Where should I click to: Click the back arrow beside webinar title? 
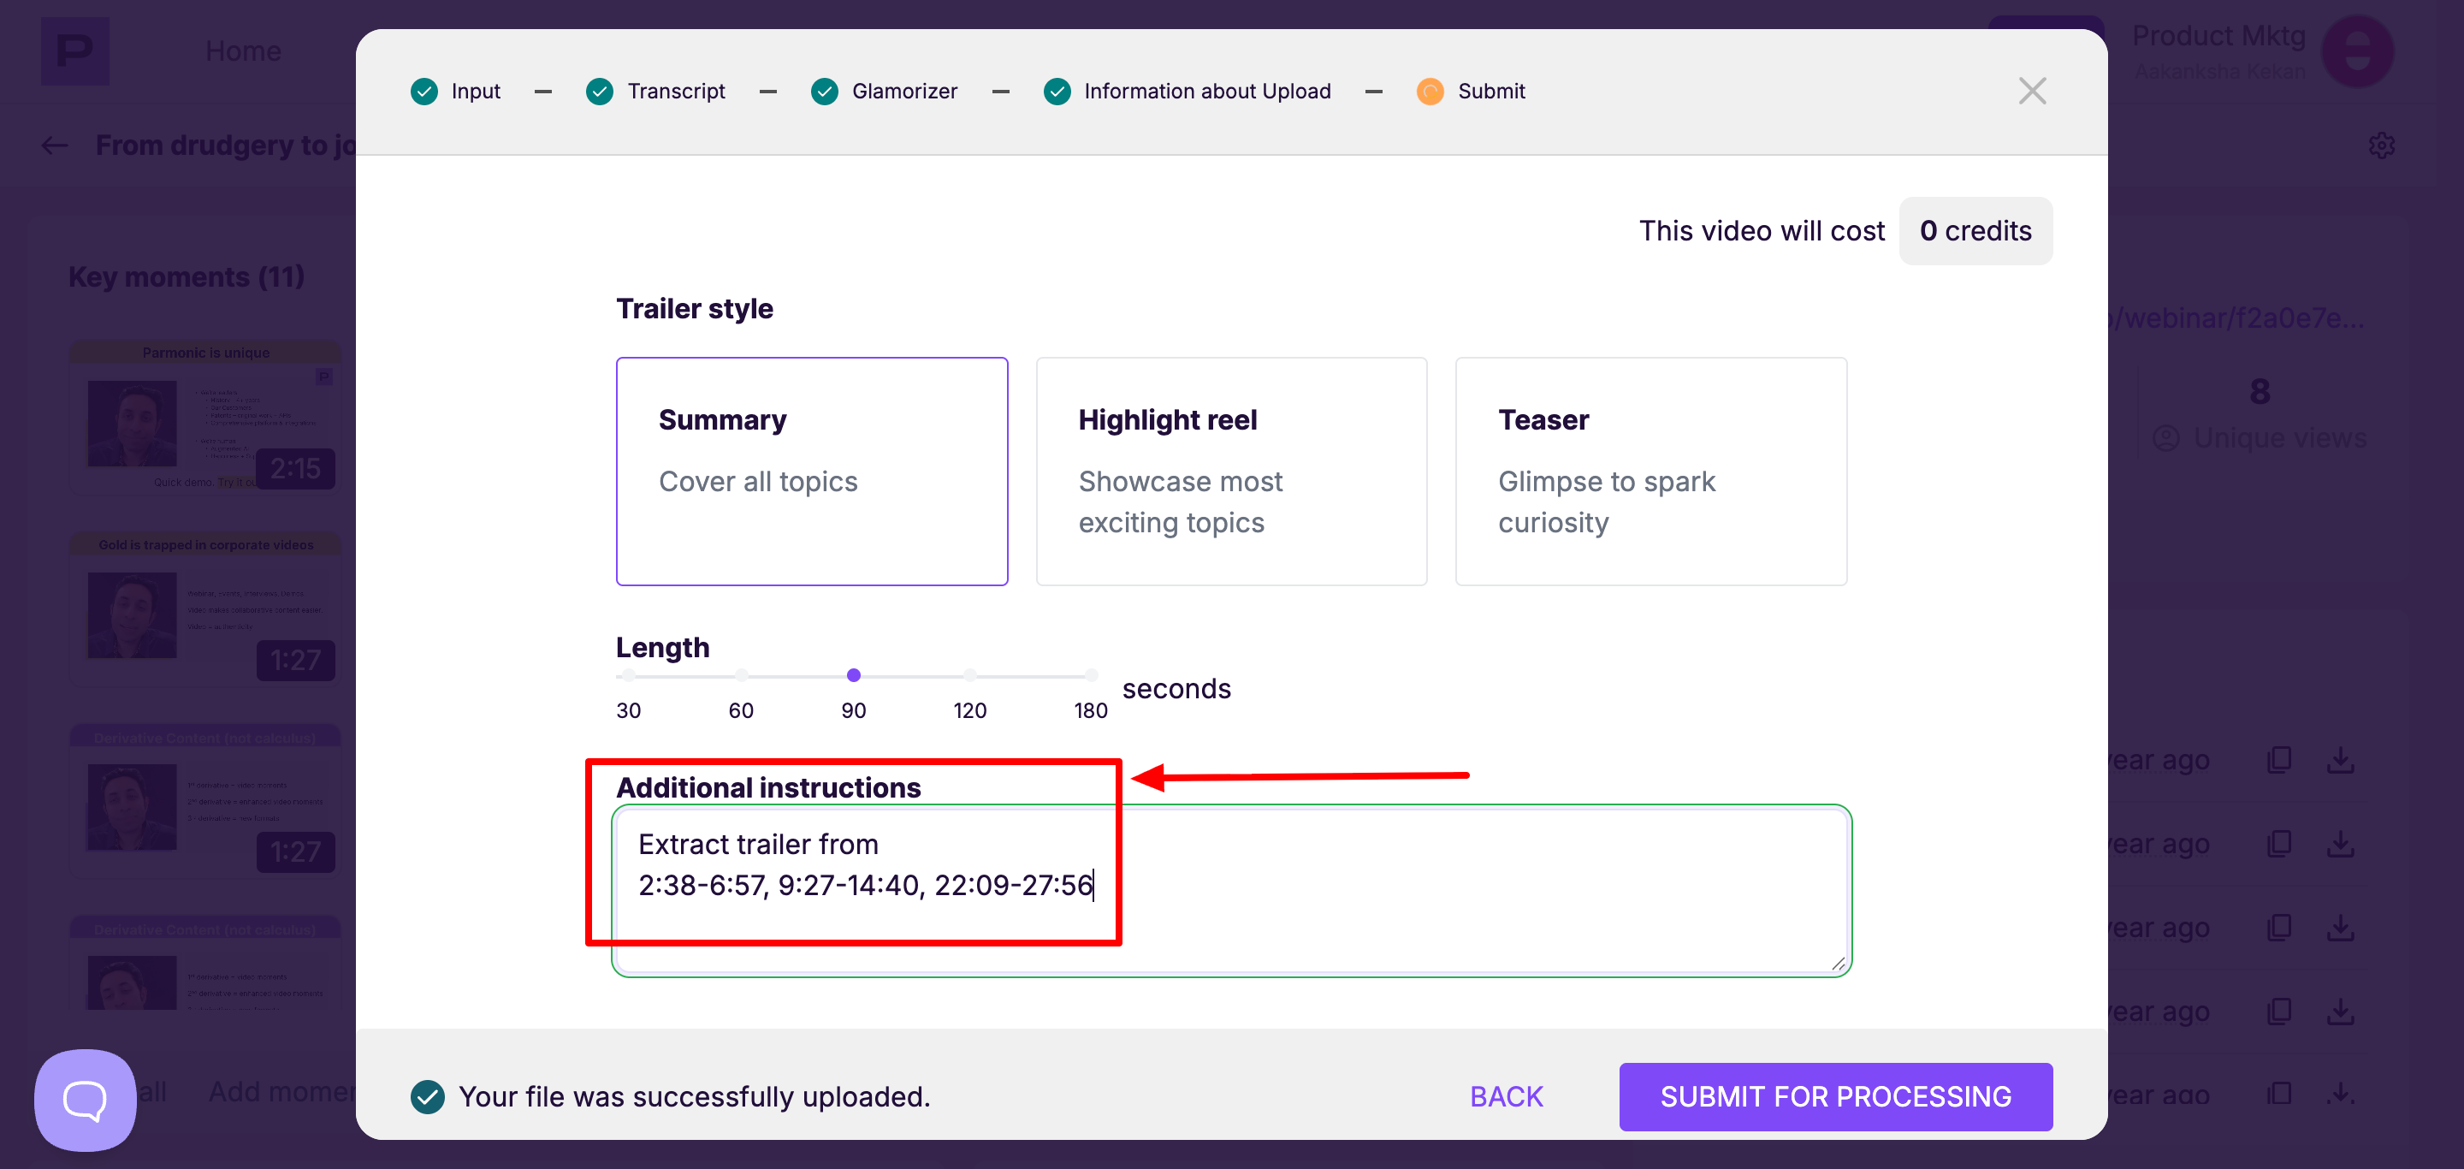point(55,145)
